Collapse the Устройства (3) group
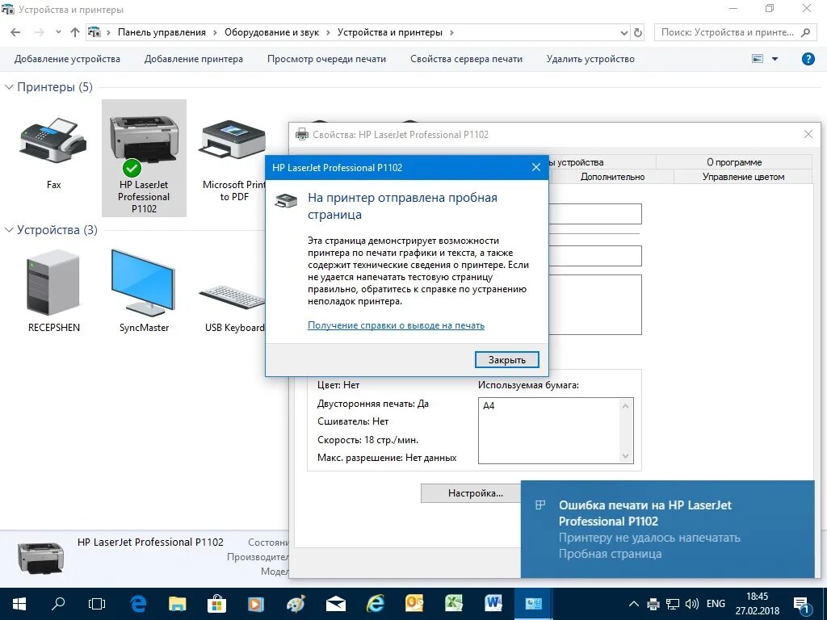This screenshot has width=827, height=620. click(9, 230)
